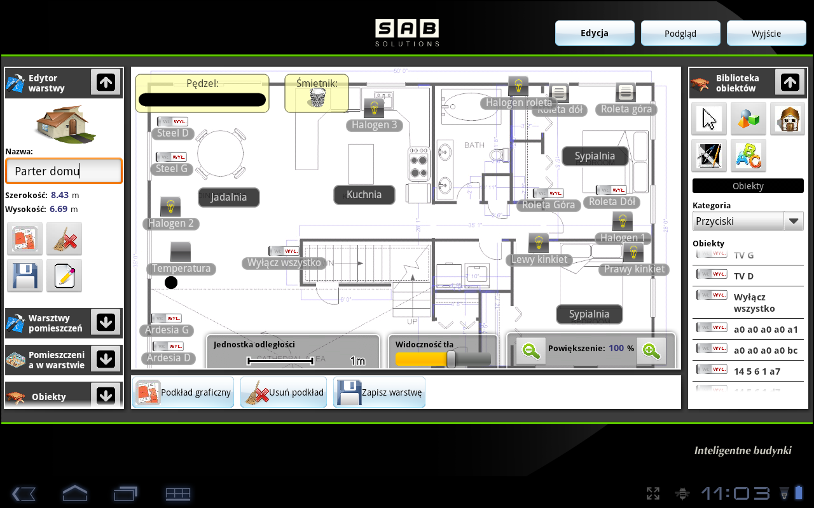Click the Roleta góra blind icon

(x=626, y=93)
